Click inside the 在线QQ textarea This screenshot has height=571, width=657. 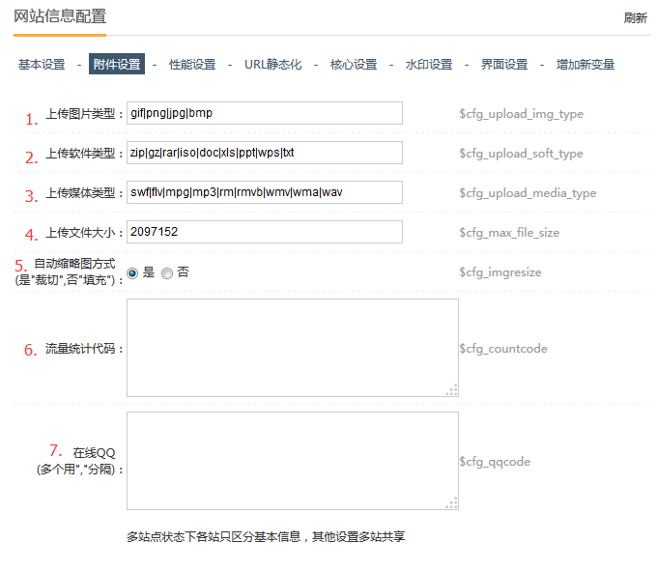(x=292, y=461)
